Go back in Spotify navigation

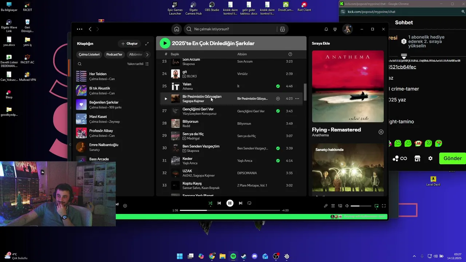(90, 29)
